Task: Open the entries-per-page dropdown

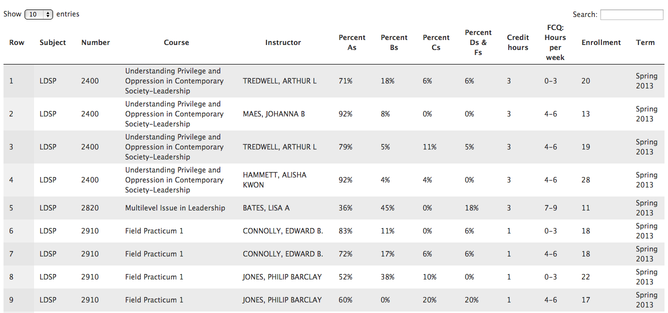Action: tap(39, 14)
